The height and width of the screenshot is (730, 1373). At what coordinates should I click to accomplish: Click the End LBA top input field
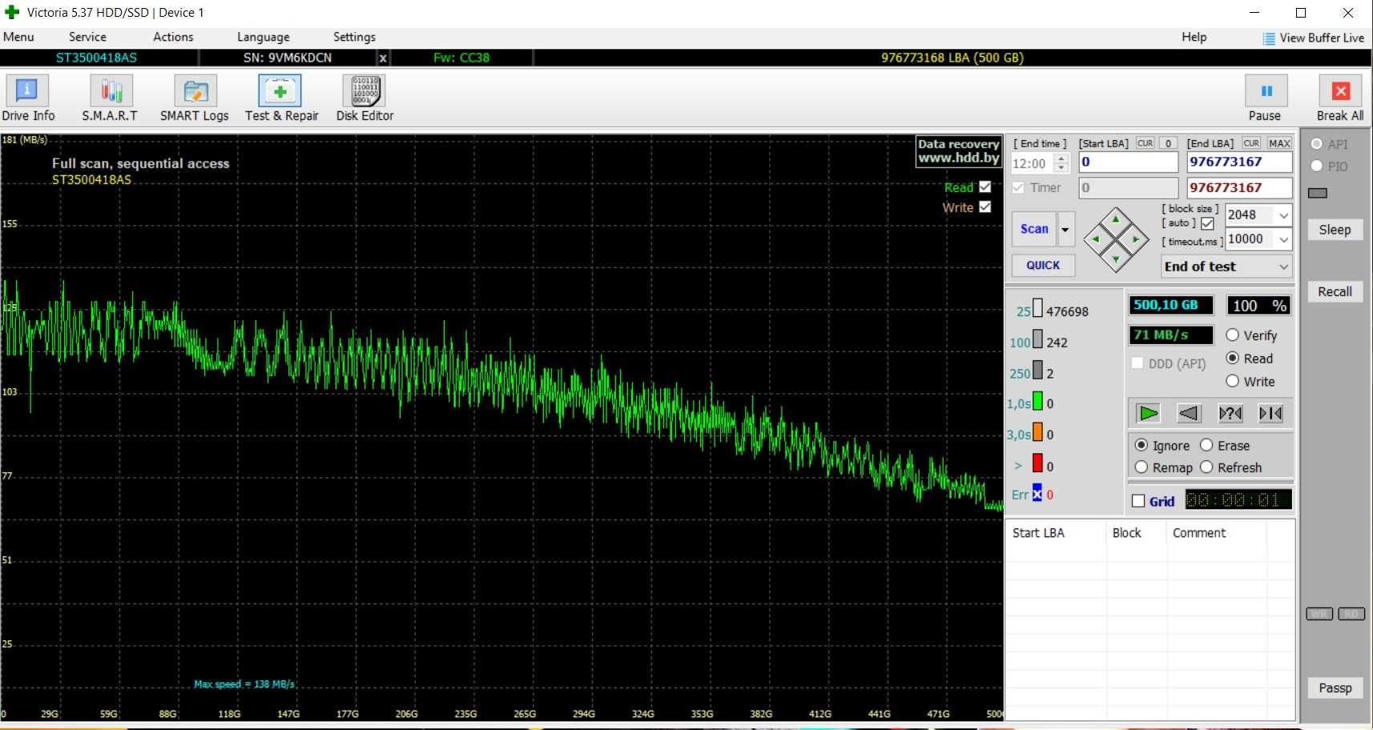coord(1238,162)
